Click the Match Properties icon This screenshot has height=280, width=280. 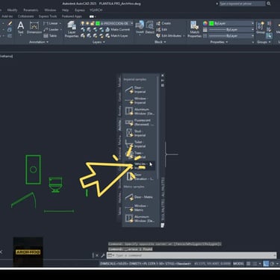pos(194,29)
